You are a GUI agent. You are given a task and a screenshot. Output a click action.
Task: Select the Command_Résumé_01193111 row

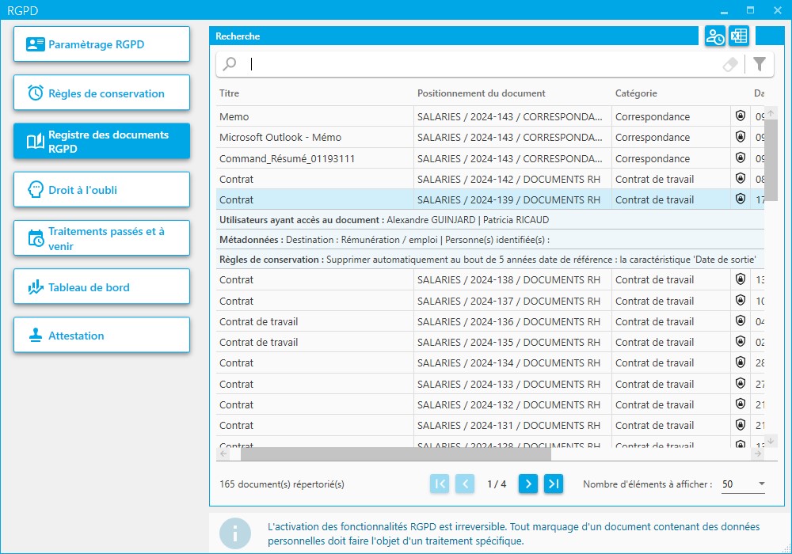(x=490, y=158)
